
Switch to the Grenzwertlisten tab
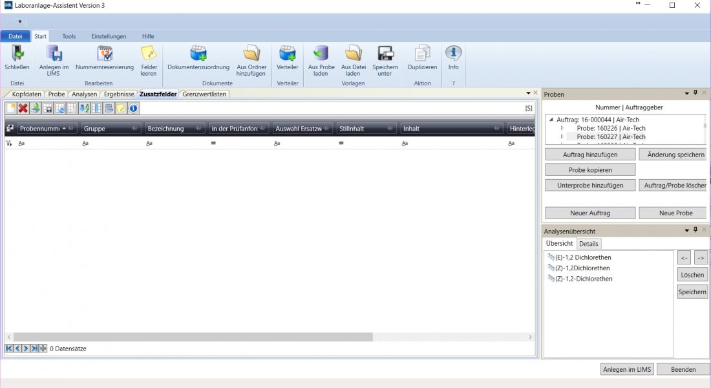point(204,94)
